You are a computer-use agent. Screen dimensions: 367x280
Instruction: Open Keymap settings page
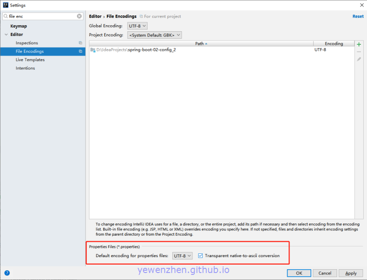pos(19,26)
